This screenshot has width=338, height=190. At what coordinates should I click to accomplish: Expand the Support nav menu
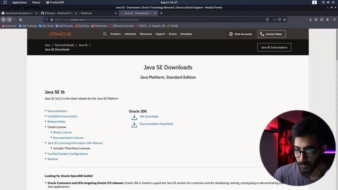(161, 34)
